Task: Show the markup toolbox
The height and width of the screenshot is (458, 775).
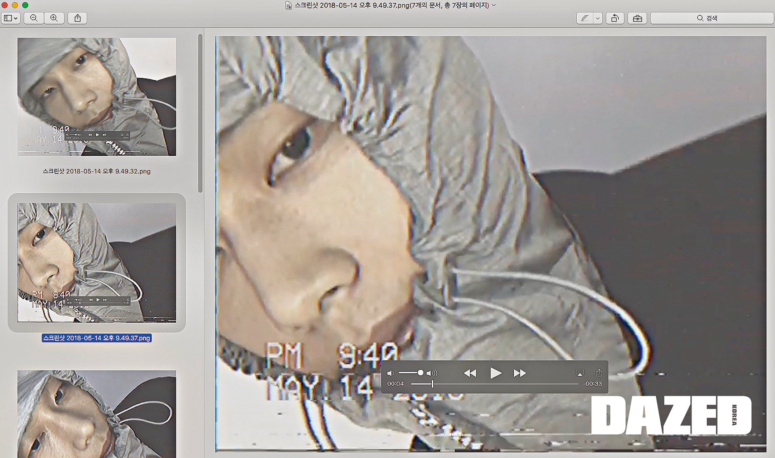Action: [x=637, y=18]
